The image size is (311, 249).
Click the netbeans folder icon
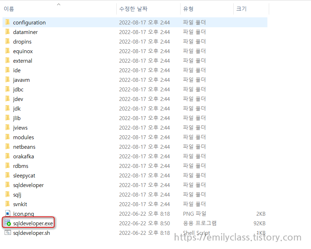tap(7, 147)
